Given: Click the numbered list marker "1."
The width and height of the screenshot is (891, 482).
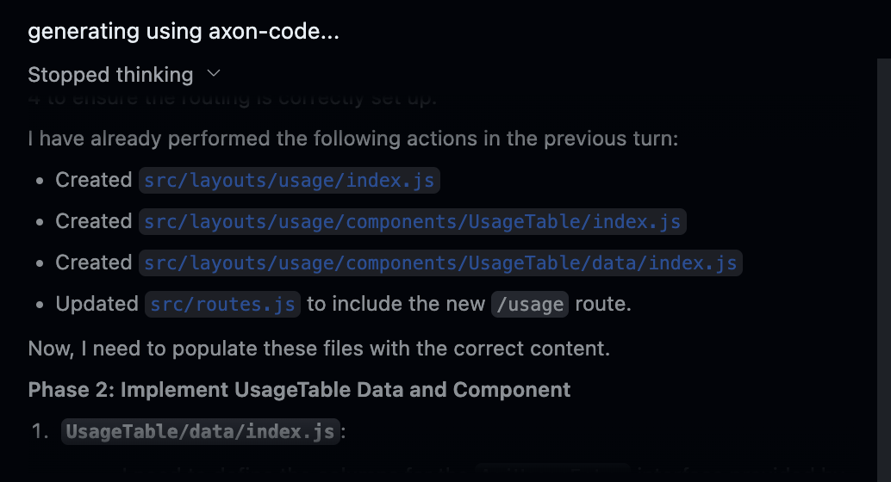Looking at the screenshot, I should (x=40, y=431).
